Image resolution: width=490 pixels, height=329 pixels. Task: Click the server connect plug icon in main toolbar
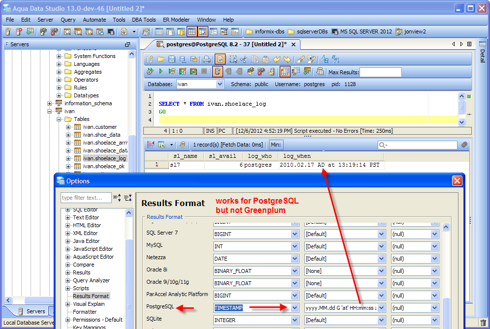(43, 31)
